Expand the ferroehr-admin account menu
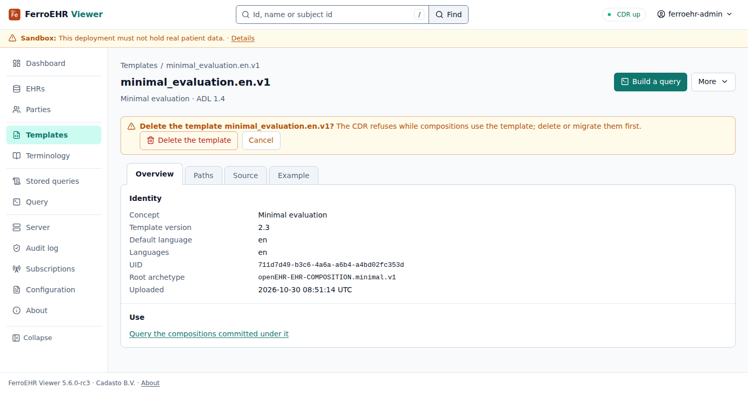 pos(694,15)
